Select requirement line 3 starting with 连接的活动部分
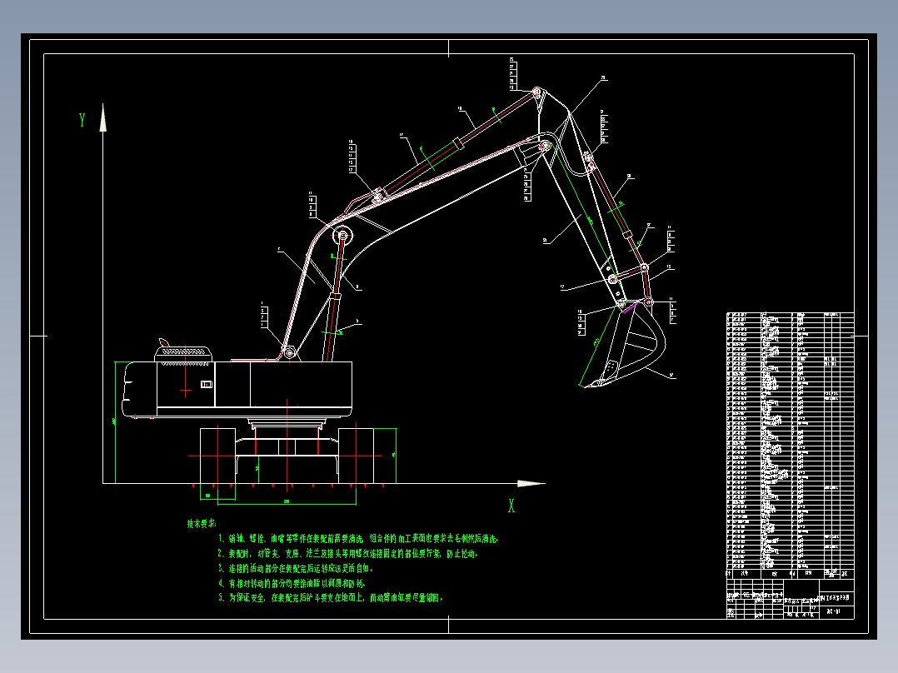898x673 pixels. click(x=296, y=569)
